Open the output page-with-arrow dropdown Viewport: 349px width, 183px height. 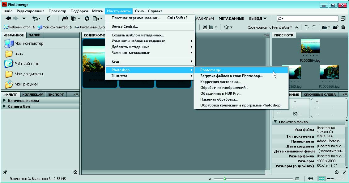pyautogui.click(x=97, y=19)
